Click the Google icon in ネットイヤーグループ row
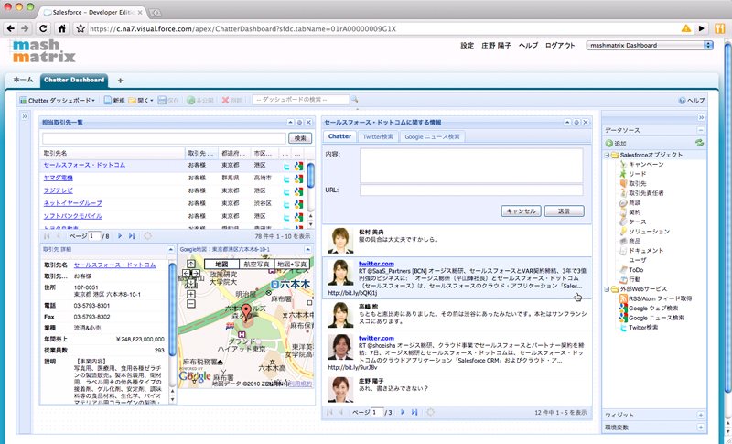The width and height of the screenshot is (732, 444). click(x=298, y=204)
